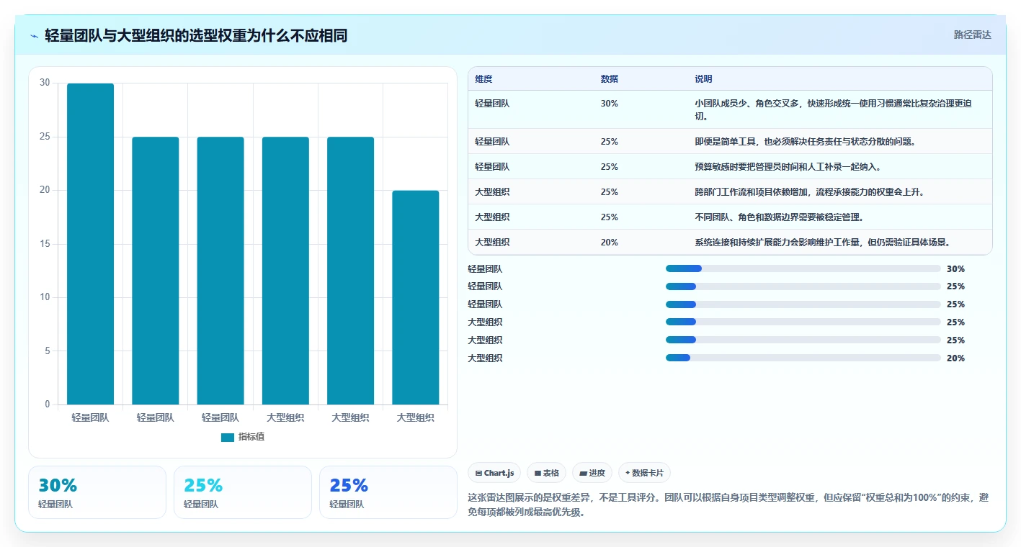Click the y-axis label 5
1021x547 pixels.
point(48,351)
